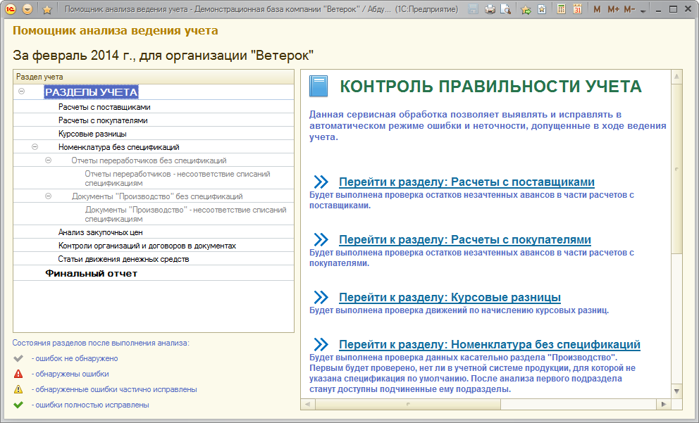Collapse the РАЗДЕЛЫ УЧЕТА tree node
Screen dimensions: 699x423
coord(22,91)
